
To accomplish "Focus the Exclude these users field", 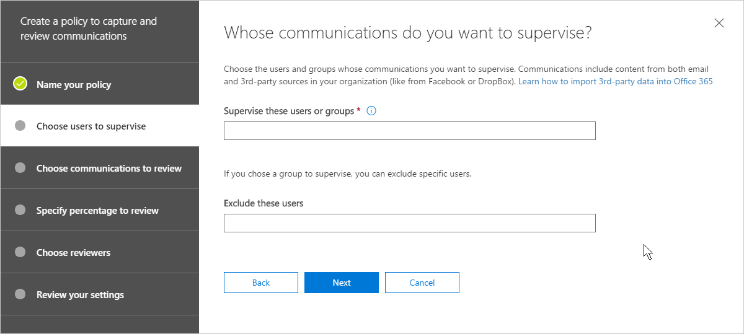I will [x=410, y=223].
